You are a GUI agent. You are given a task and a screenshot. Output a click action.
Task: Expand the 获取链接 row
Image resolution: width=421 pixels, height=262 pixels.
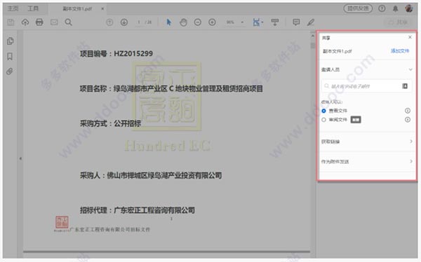pyautogui.click(x=367, y=142)
